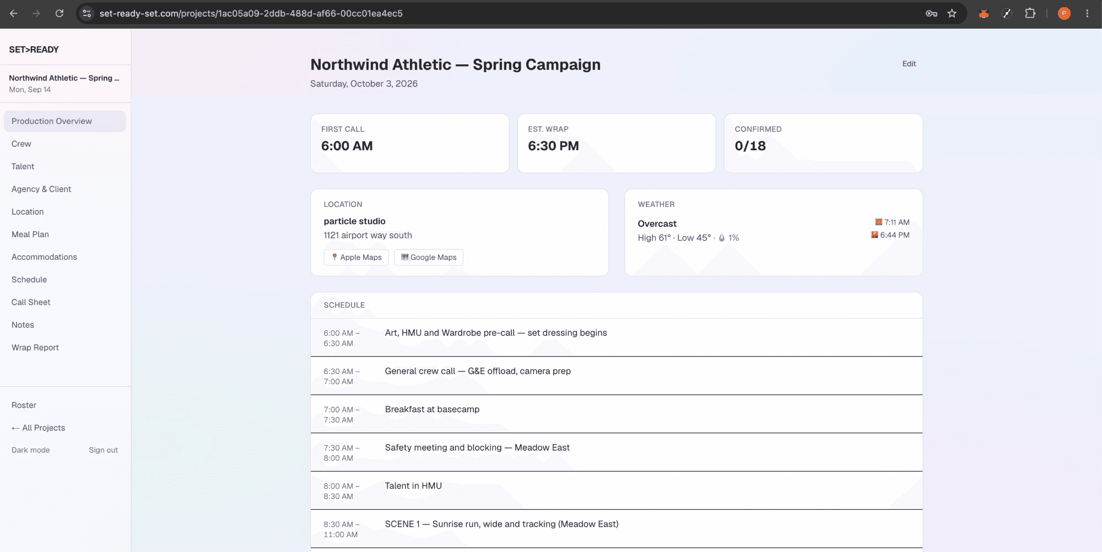1102x552 pixels.
Task: Select 'Safety meeting and blocking' row
Action: [617, 452]
